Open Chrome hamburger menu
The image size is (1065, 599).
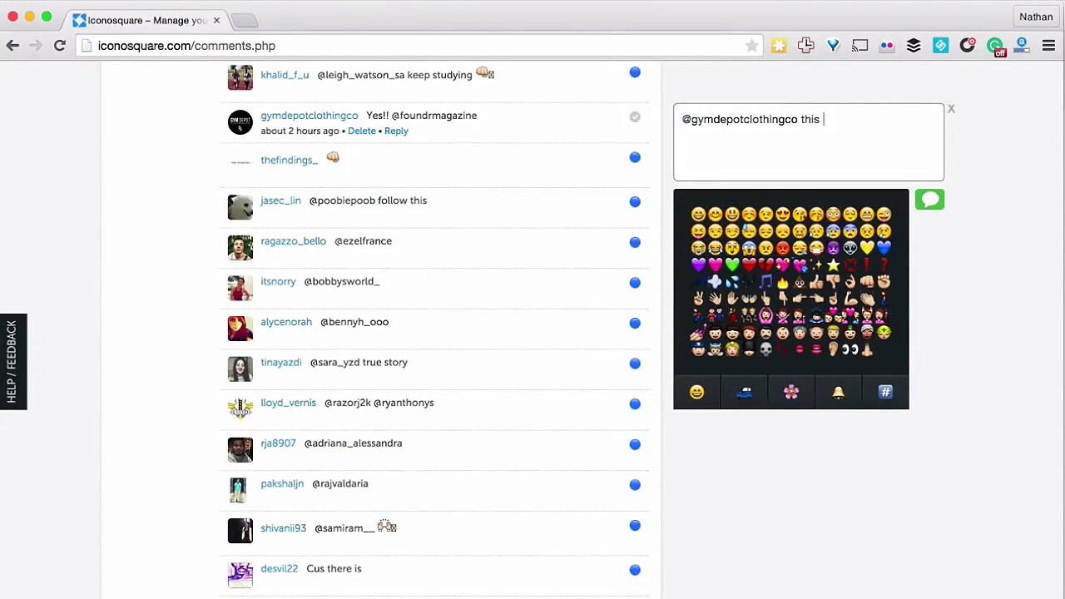click(x=1048, y=46)
